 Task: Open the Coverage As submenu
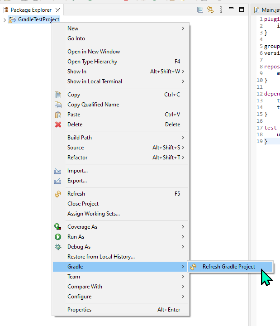click(121, 227)
